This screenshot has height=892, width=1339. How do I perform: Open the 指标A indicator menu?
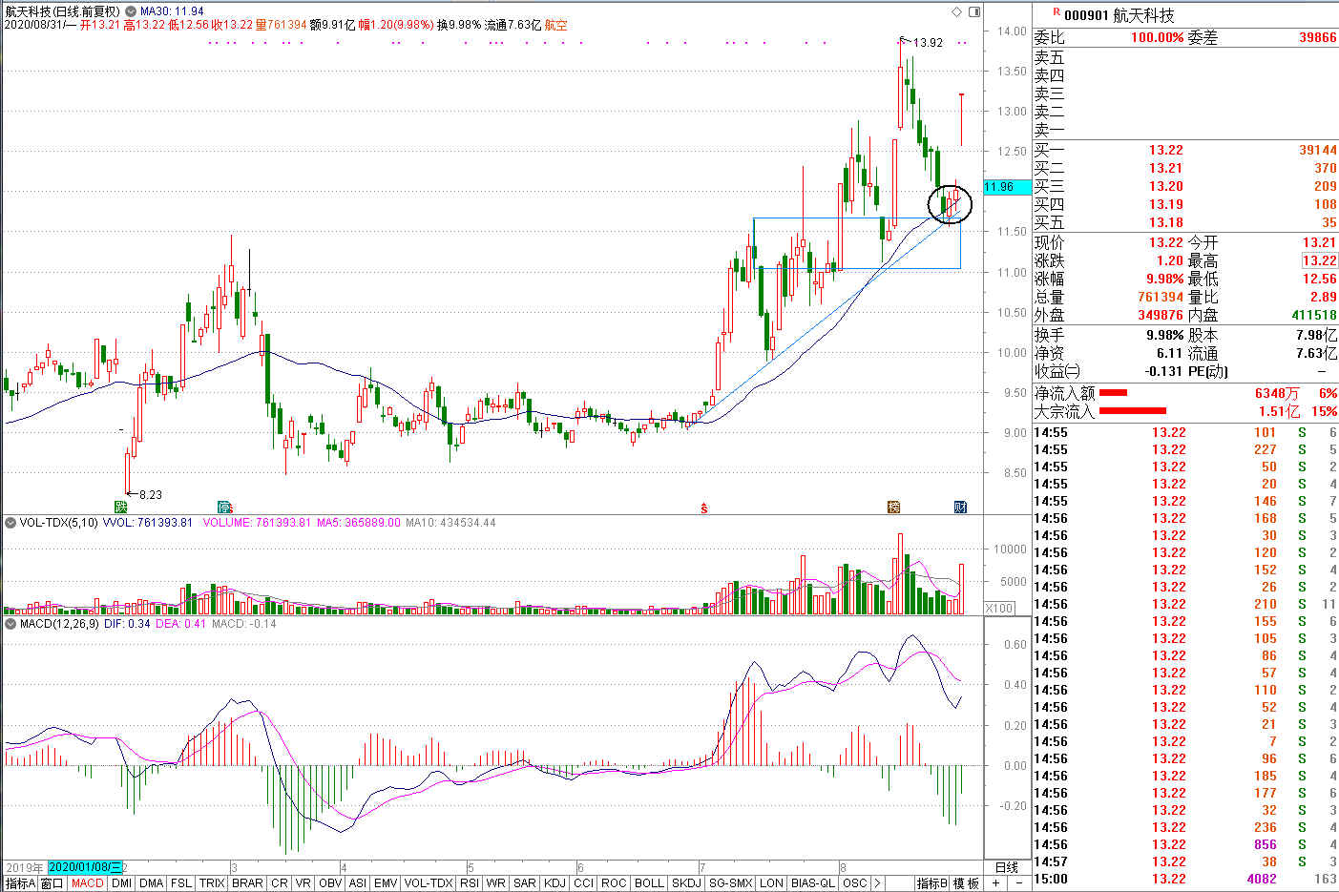click(x=19, y=883)
